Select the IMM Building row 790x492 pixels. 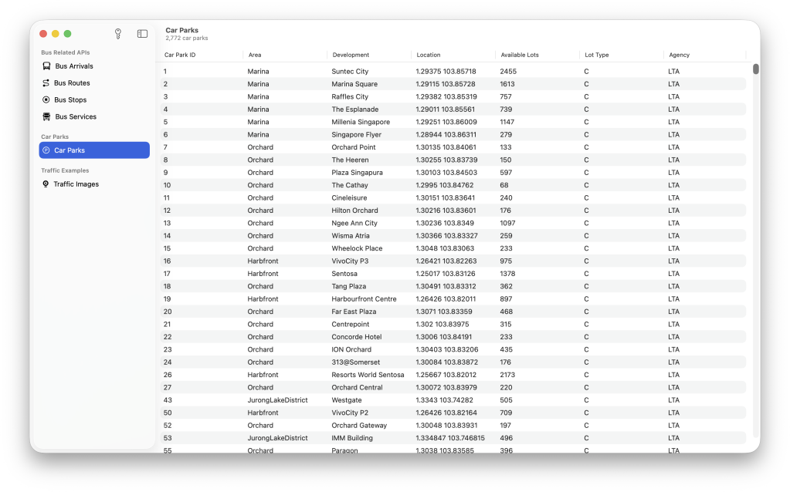click(x=453, y=438)
